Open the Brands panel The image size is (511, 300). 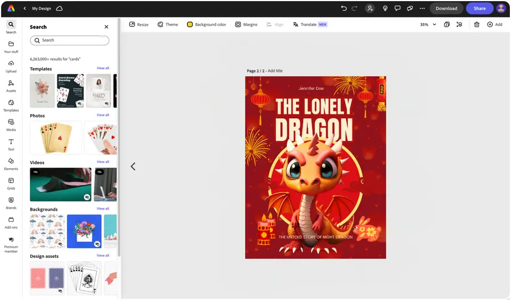(x=11, y=203)
